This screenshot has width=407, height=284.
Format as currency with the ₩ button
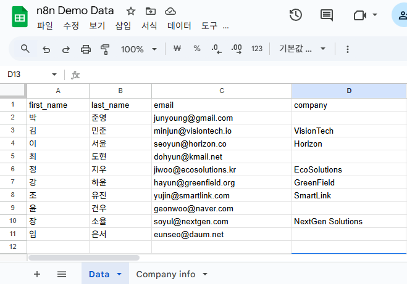click(177, 49)
